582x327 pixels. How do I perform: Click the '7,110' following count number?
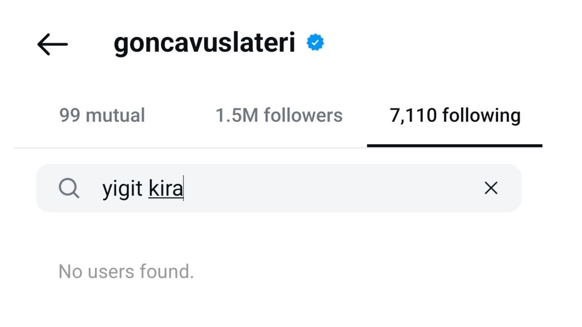413,116
